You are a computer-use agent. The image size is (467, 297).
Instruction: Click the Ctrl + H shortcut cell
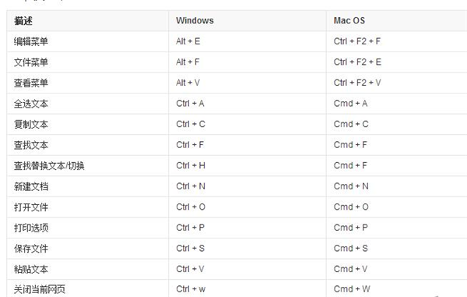point(191,165)
